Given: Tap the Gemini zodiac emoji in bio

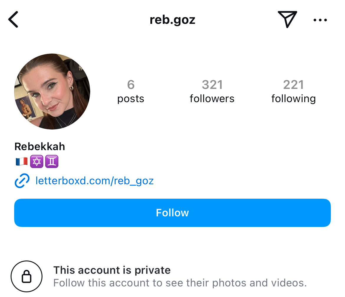Looking at the screenshot, I should [52, 161].
